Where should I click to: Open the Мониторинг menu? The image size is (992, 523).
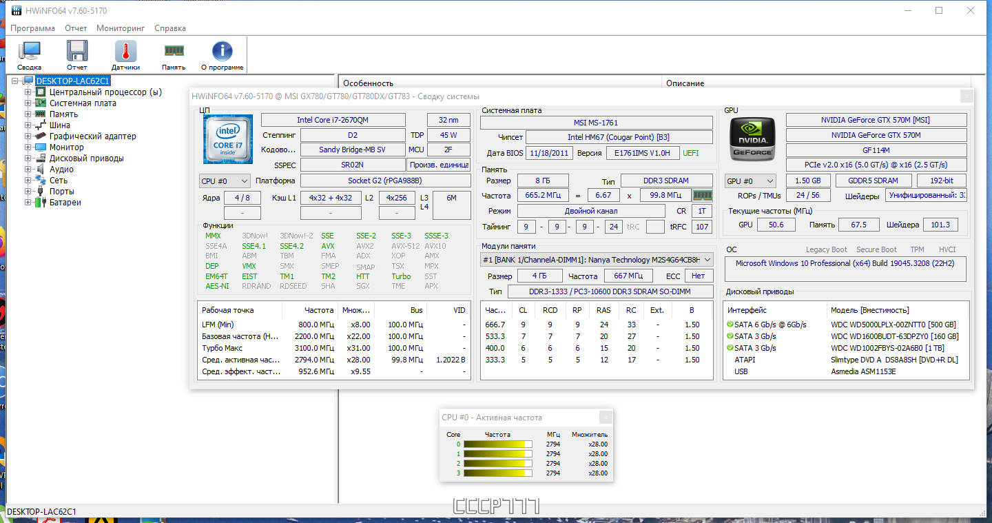coord(121,28)
